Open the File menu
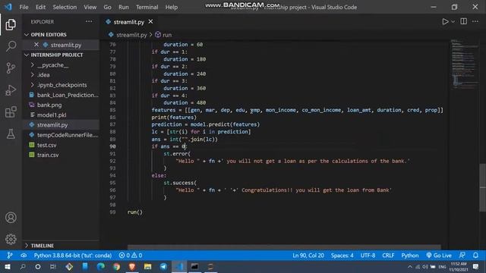Screen dimensions: 486x273 (x=24, y=7)
